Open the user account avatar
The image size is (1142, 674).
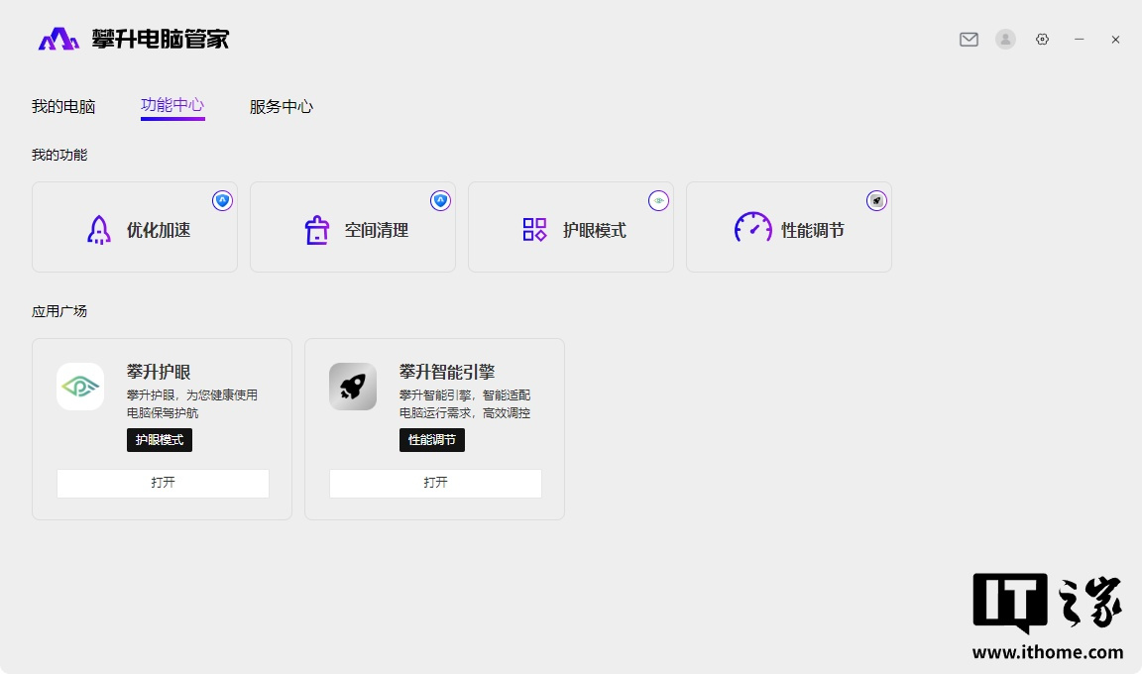(1005, 40)
